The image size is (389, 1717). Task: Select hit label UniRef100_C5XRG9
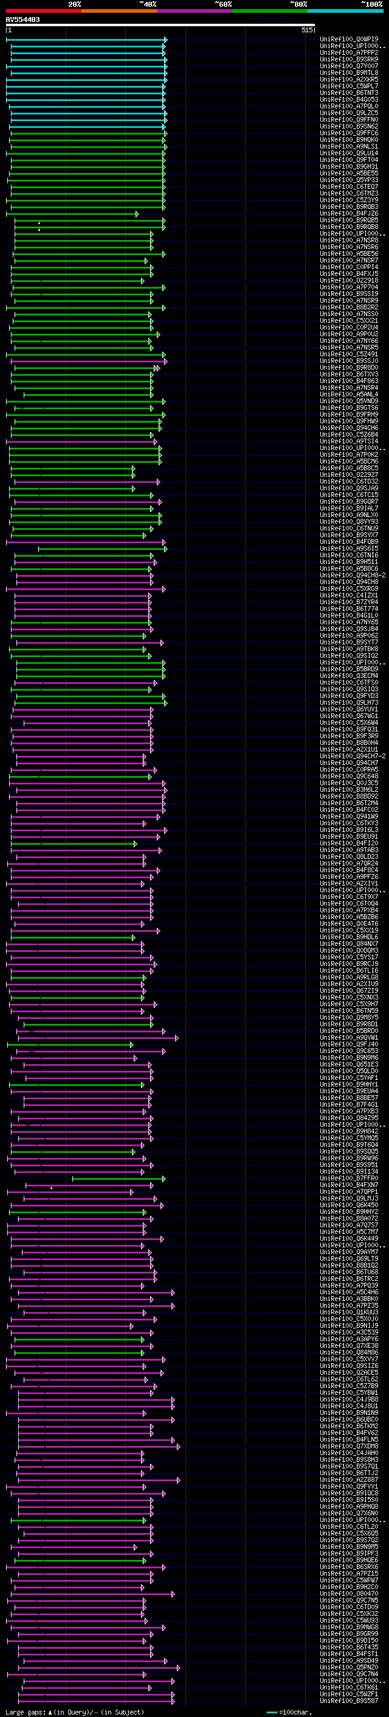(x=349, y=588)
